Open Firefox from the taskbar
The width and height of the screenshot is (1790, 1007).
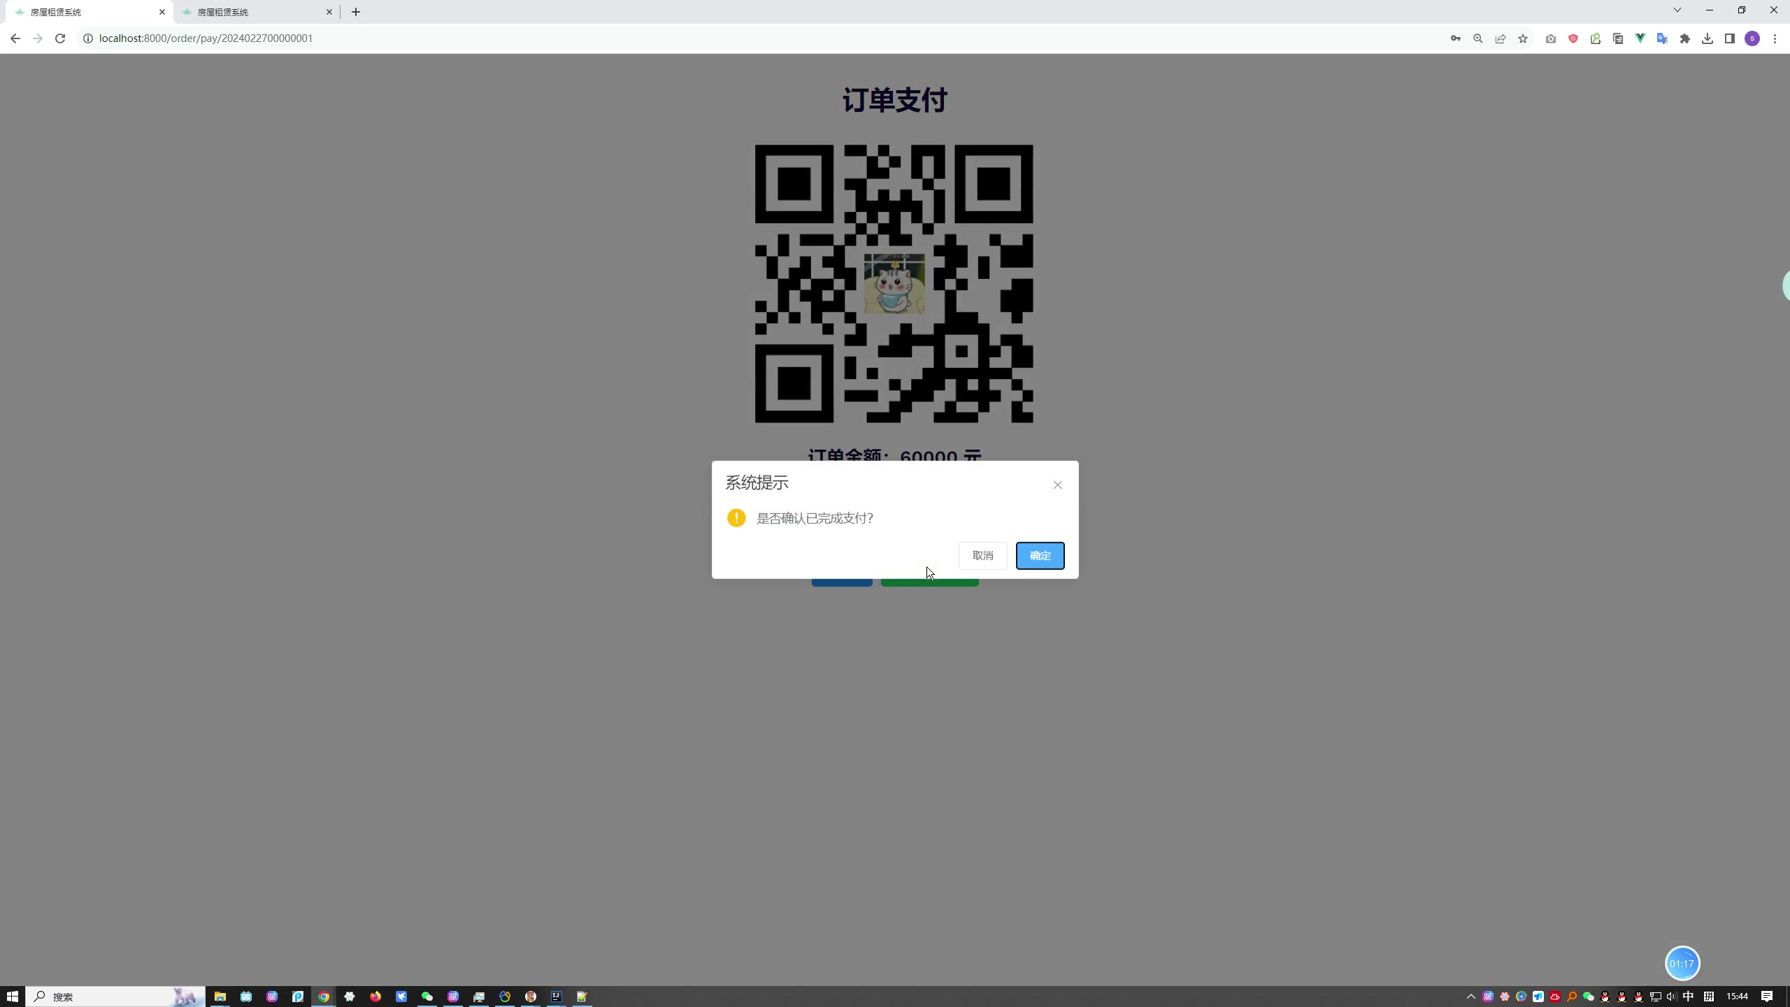[x=375, y=997]
